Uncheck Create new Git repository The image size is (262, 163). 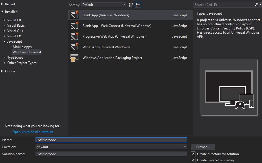[x=193, y=160]
